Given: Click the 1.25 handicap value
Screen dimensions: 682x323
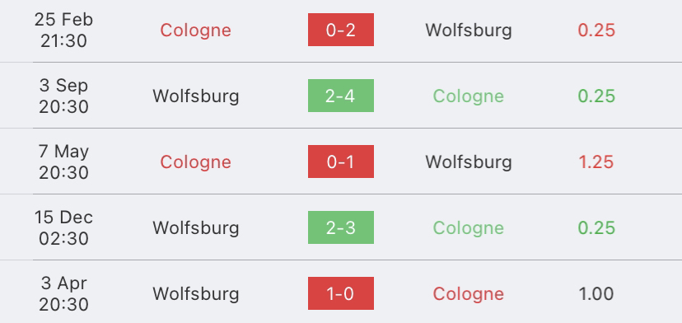Looking at the screenshot, I should [596, 162].
